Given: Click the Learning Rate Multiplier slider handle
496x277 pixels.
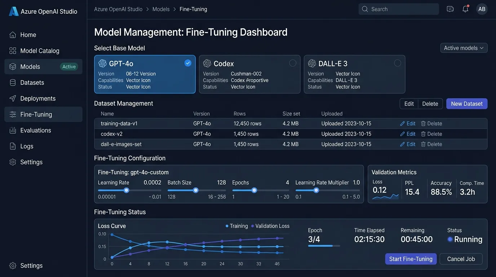Looking at the screenshot, I should point(316,190).
